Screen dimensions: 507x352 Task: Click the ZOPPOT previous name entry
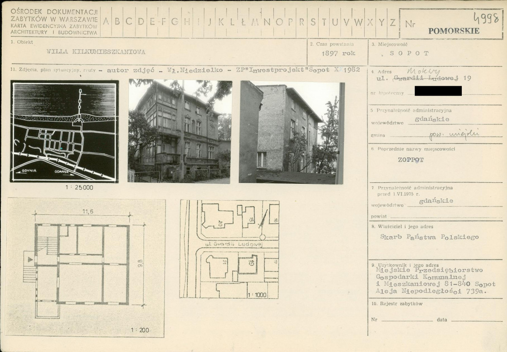click(411, 161)
